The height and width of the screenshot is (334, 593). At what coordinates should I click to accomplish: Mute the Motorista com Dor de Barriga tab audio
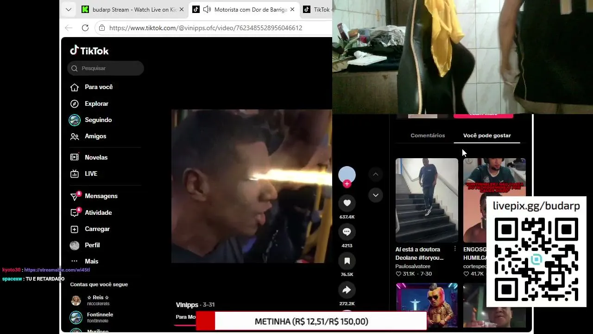point(207,9)
